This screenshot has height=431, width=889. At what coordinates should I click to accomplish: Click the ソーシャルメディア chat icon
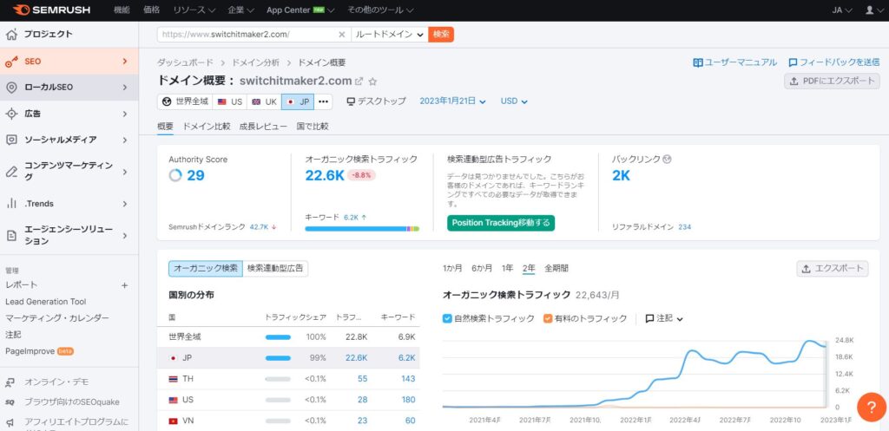click(11, 140)
